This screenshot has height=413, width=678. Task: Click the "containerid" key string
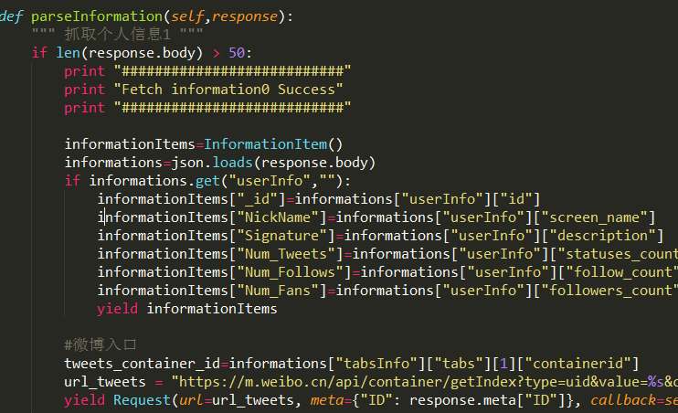click(577, 364)
